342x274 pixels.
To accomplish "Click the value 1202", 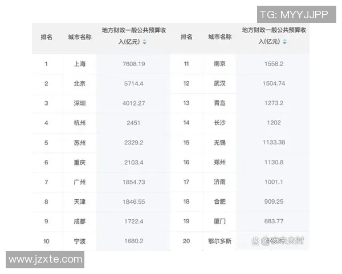I will point(274,123).
